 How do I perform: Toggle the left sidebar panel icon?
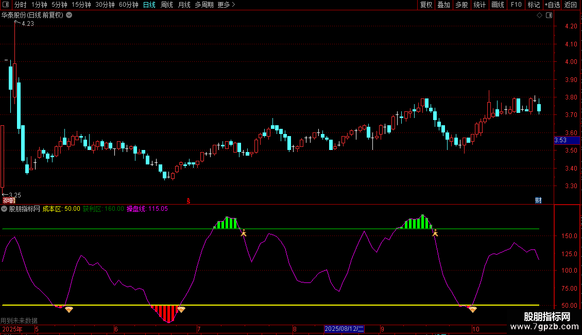point(6,5)
